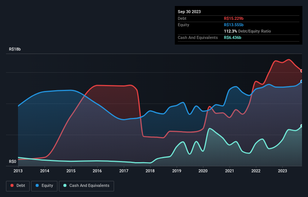Click the blue Equity endpoint marker

[x=302, y=81]
